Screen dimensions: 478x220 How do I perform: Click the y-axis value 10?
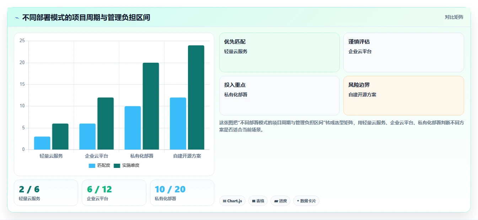coord(22,106)
